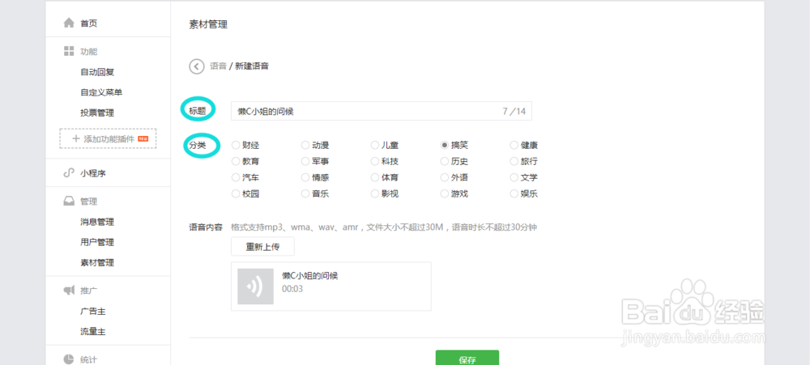
Task: Click the grid icon next to 功能
Action: click(69, 51)
